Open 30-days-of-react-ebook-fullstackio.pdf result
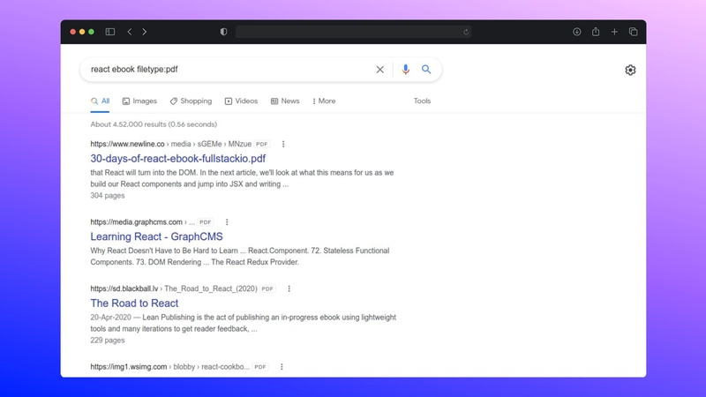This screenshot has width=706, height=397. [178, 159]
